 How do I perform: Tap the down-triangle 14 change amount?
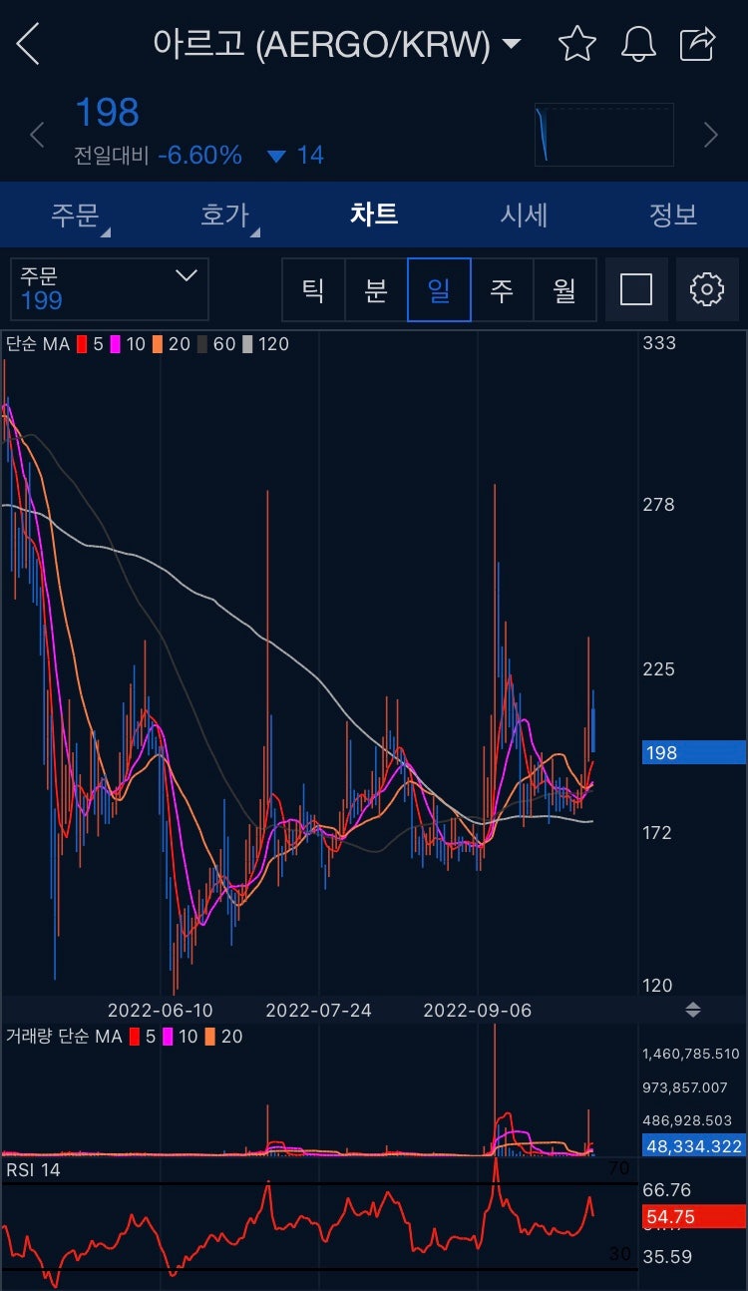tap(296, 156)
